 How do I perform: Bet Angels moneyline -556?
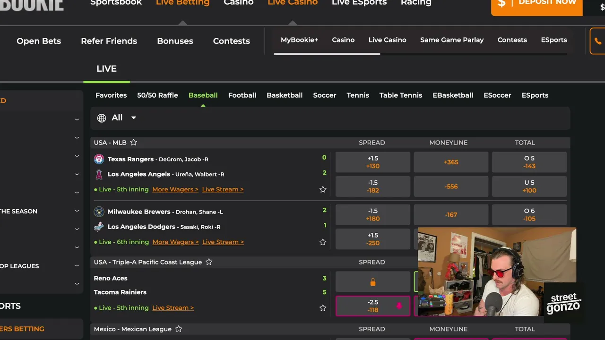tap(451, 187)
